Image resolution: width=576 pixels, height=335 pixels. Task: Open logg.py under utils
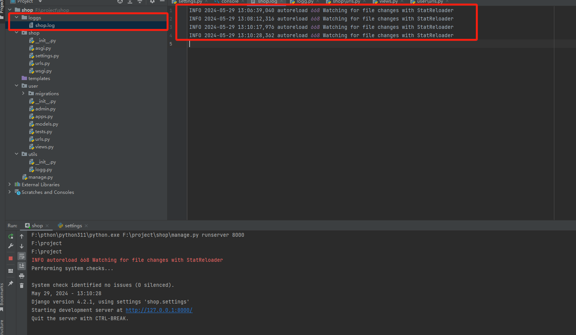click(x=44, y=170)
